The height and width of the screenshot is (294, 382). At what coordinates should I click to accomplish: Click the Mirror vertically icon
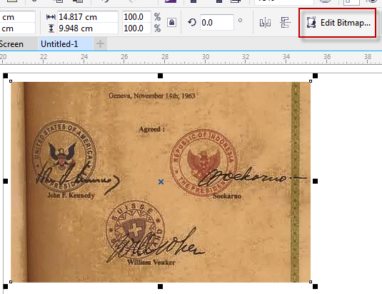tap(285, 23)
